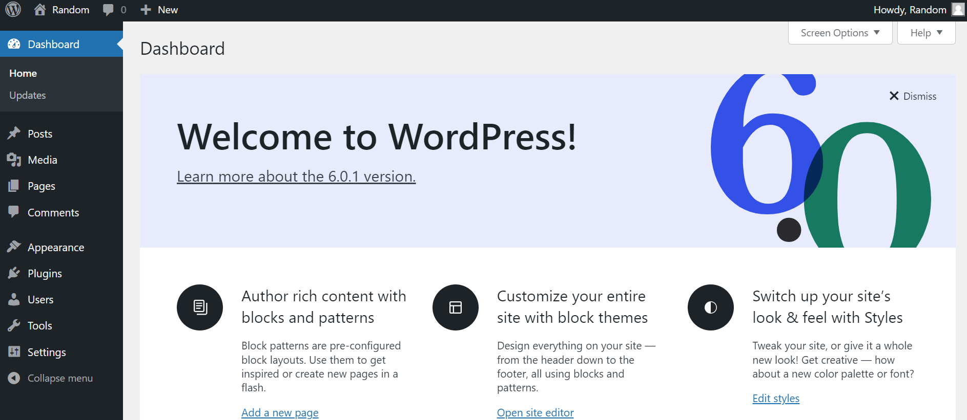This screenshot has width=967, height=420.
Task: Open the Posts menu item
Action: point(40,134)
